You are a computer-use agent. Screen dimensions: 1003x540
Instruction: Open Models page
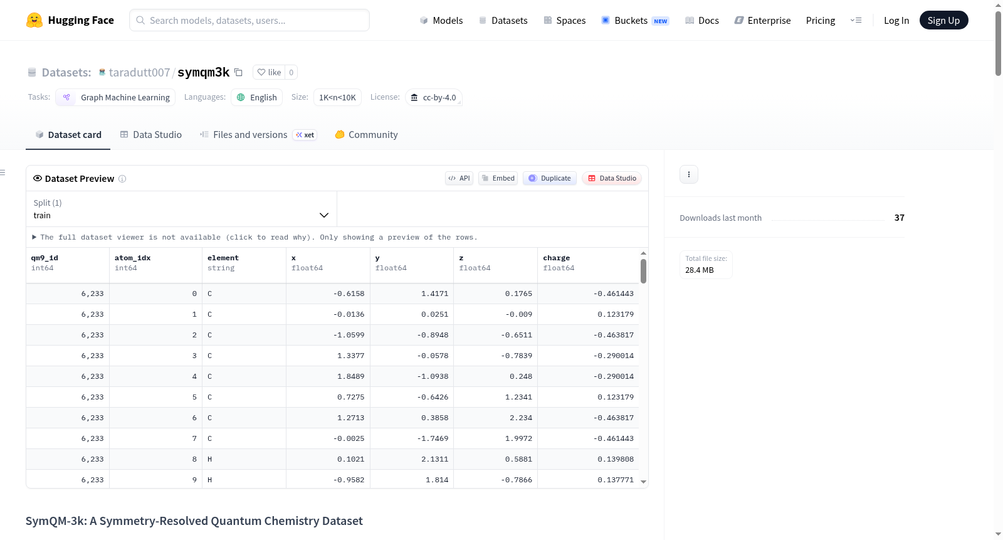pos(441,20)
